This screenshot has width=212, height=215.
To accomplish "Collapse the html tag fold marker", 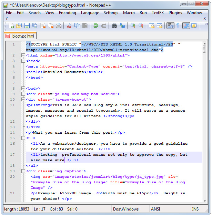I will pos(23,55).
